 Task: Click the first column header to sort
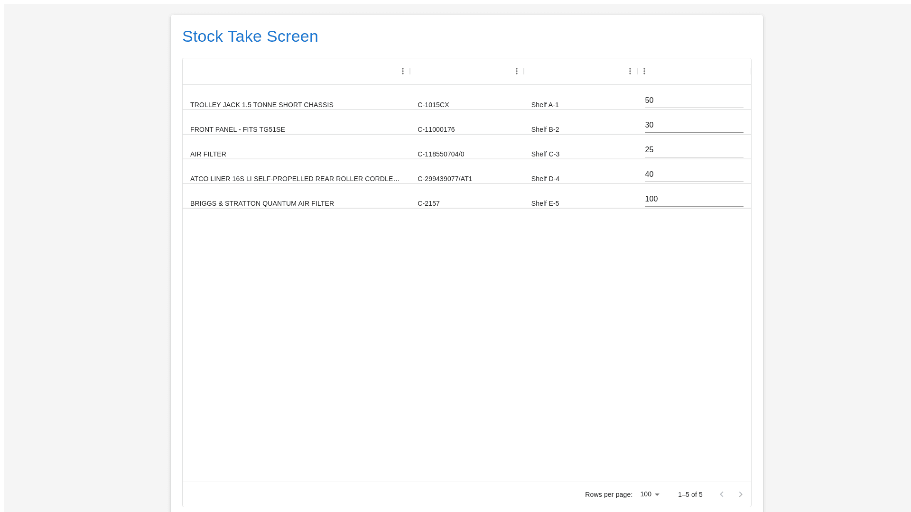click(x=294, y=71)
